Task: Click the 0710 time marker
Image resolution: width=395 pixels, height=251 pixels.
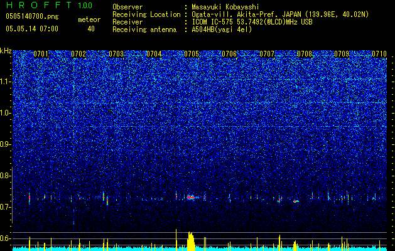Action: (379, 54)
